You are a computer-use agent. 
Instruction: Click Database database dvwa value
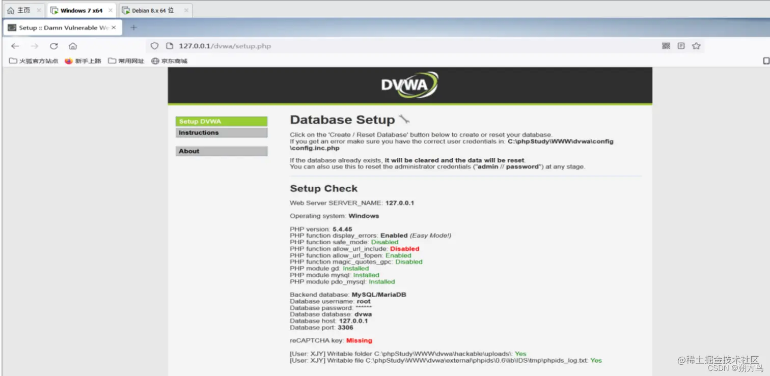363,314
